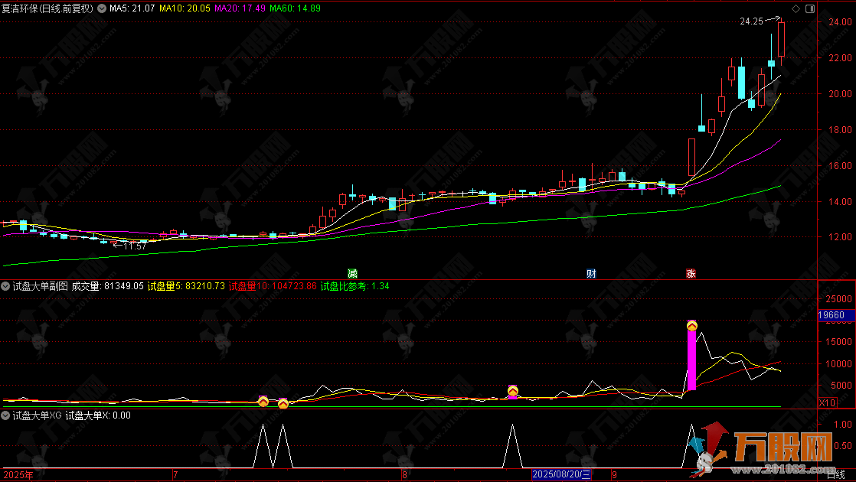This screenshot has height=482, width=856.
Task: Click the month 7 marker on the time axis
Action: (x=175, y=475)
